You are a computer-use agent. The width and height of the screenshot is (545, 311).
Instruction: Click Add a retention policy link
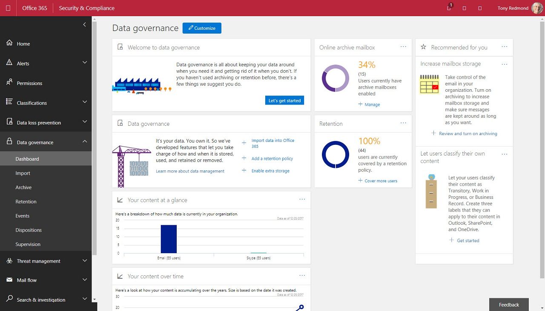tap(272, 158)
